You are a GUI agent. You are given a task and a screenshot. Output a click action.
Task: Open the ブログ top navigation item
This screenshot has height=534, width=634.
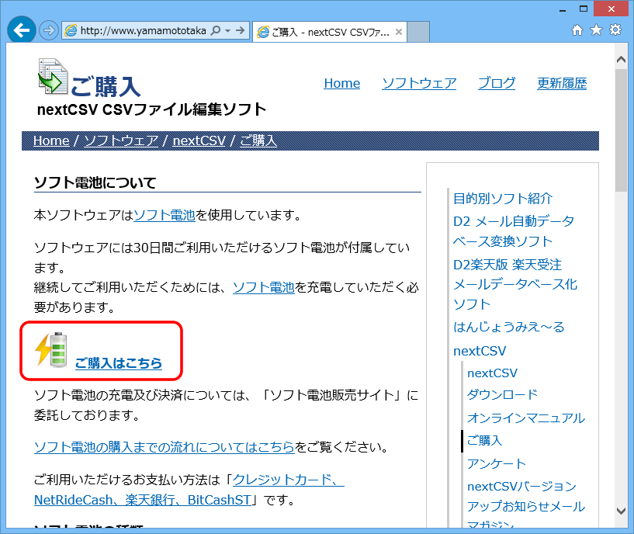point(496,83)
